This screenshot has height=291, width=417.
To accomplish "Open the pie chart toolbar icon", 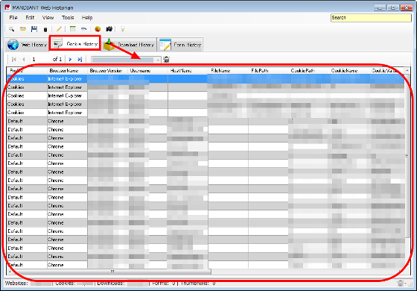I will (98, 29).
